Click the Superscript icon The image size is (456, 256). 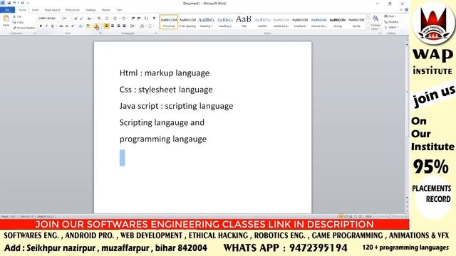coord(73,26)
